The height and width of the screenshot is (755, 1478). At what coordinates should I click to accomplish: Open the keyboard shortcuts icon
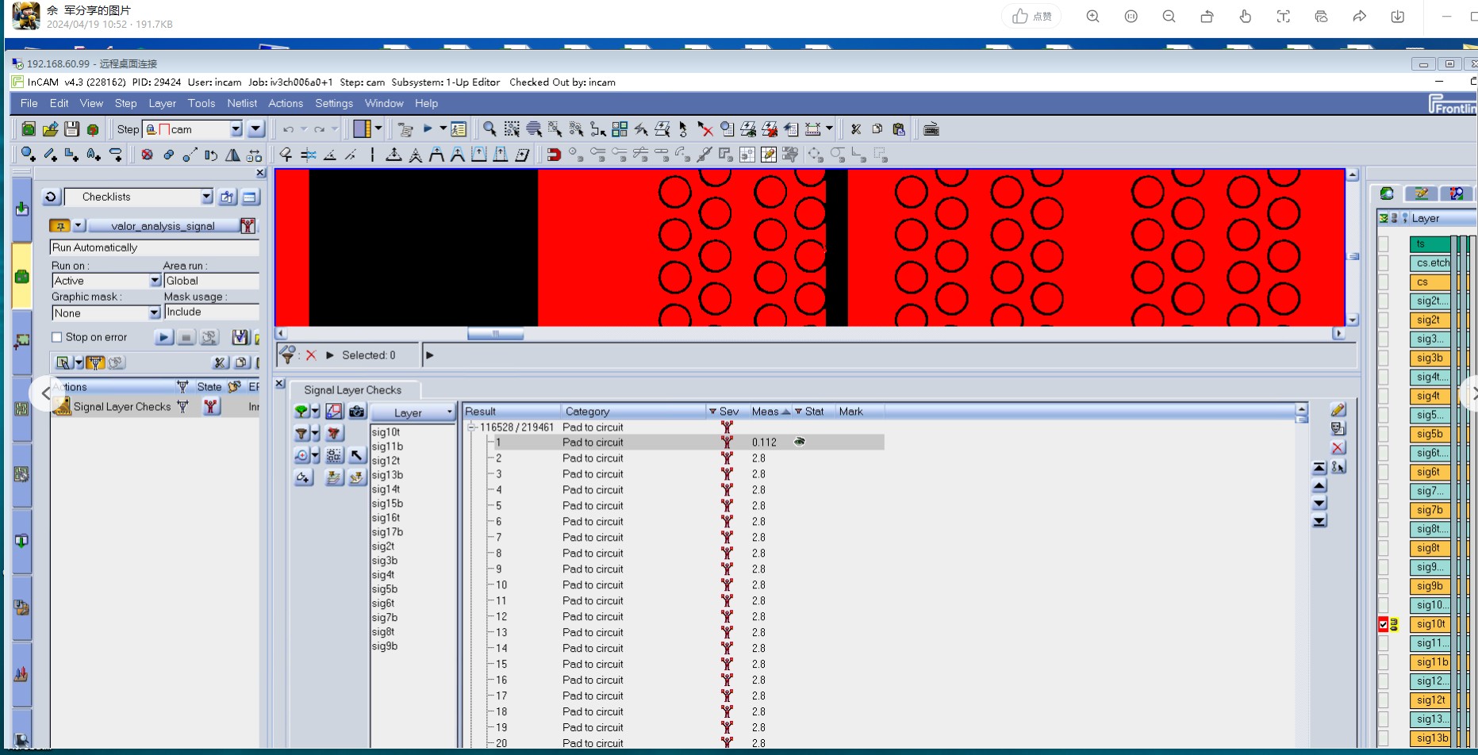[x=931, y=129]
